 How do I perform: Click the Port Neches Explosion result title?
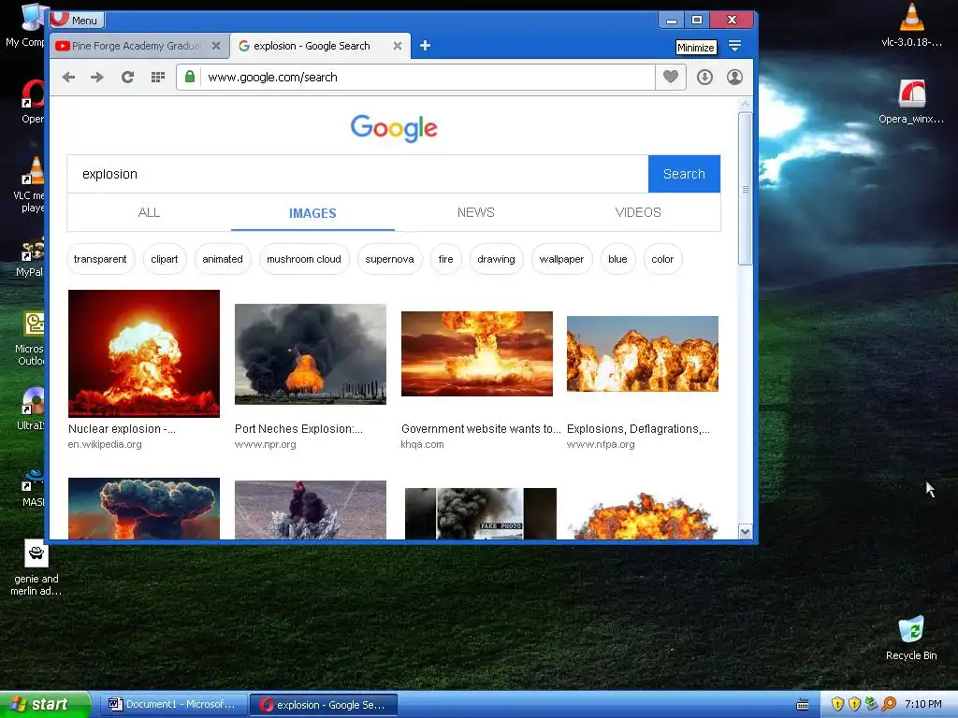click(x=298, y=428)
